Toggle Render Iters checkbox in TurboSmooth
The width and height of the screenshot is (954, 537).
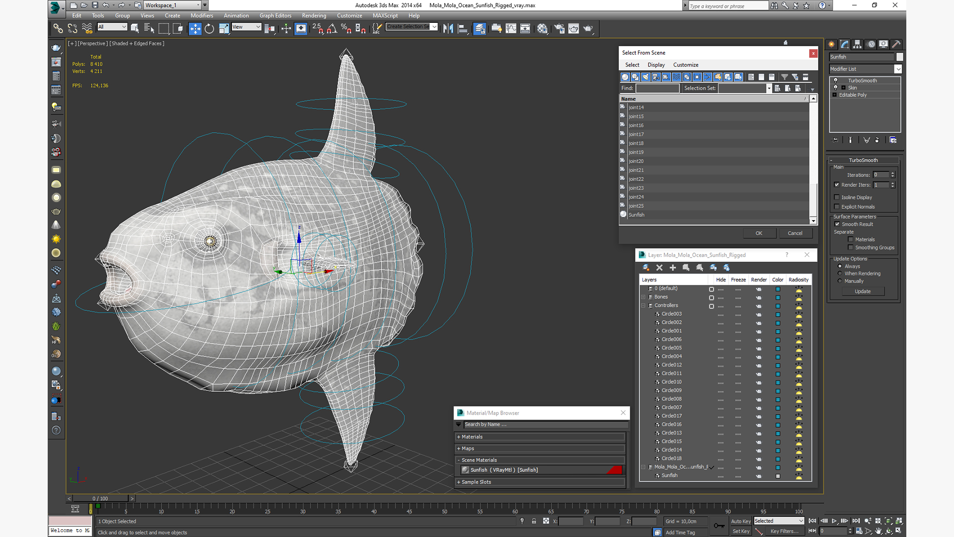[837, 185]
